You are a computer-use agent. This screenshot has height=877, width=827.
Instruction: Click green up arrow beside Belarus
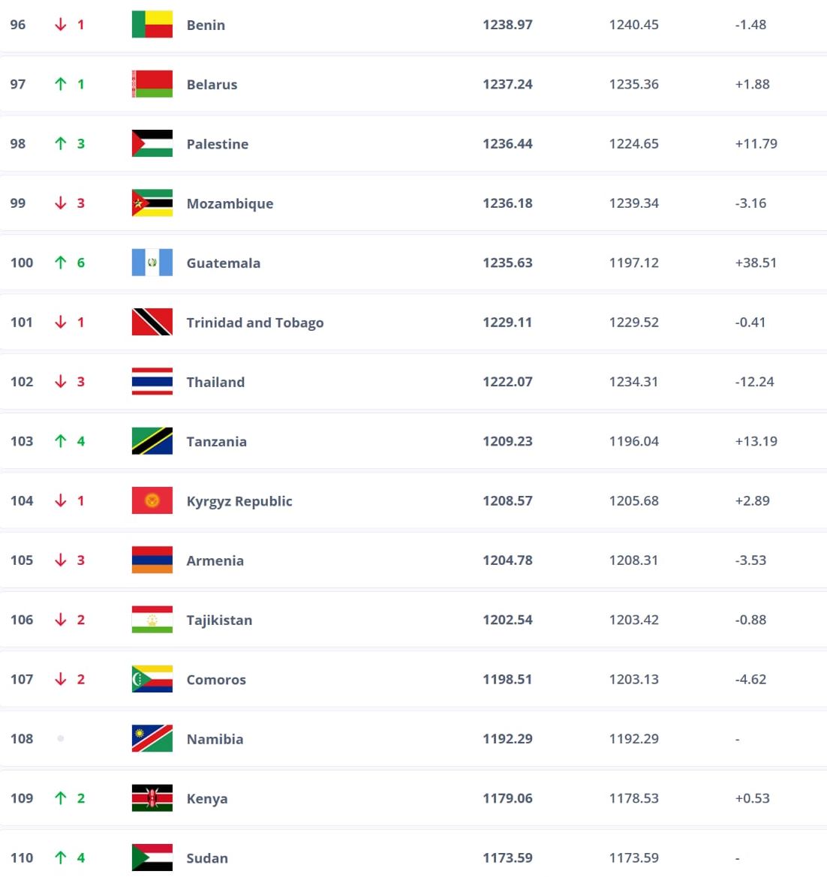coord(61,84)
